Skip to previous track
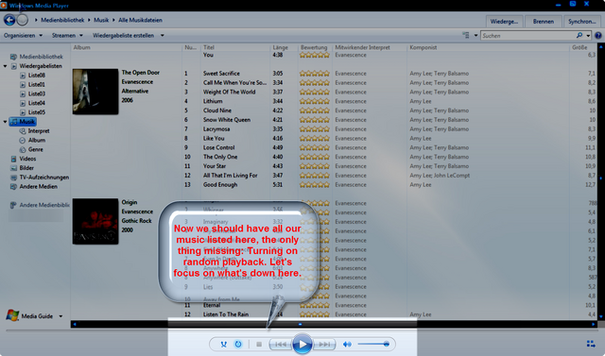Screen dimensions: 605x356 [281, 344]
